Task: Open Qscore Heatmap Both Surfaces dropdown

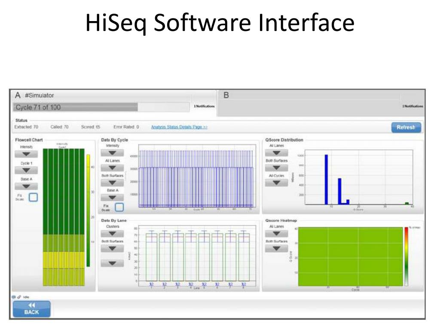Action: coord(276,248)
